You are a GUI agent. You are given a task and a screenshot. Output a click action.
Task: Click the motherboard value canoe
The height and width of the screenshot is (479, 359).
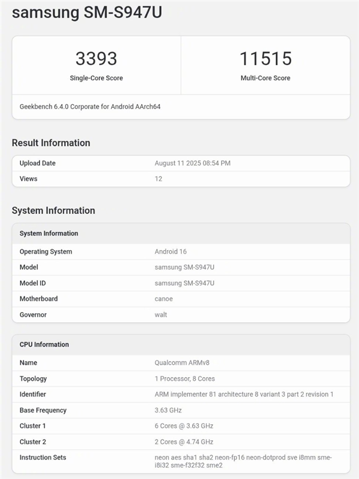point(163,299)
